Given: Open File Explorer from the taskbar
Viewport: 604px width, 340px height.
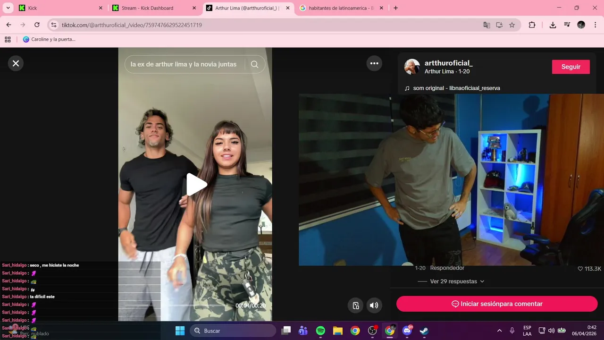Looking at the screenshot, I should 337,331.
